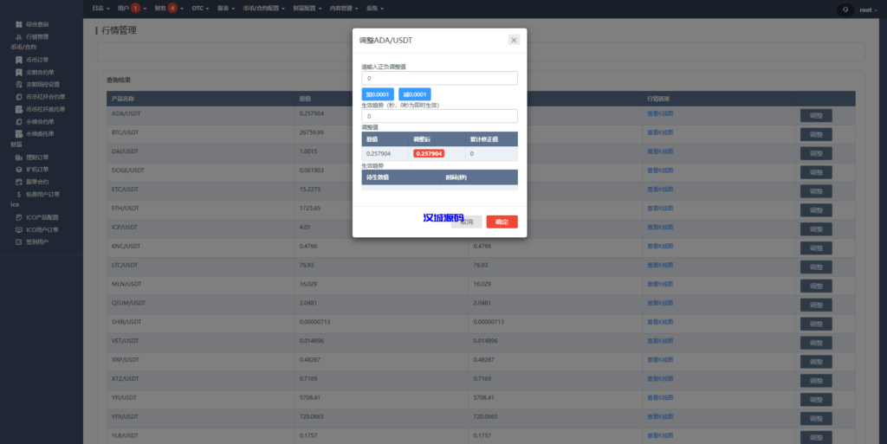Click the 交割场控设置 sidebar icon

coord(19,85)
